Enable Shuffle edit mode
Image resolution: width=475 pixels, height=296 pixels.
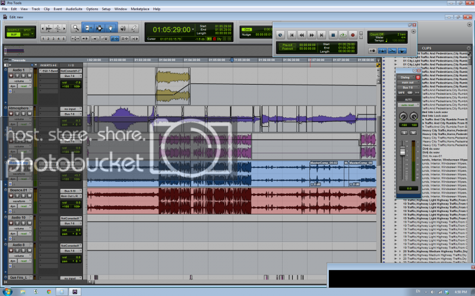(x=13, y=30)
